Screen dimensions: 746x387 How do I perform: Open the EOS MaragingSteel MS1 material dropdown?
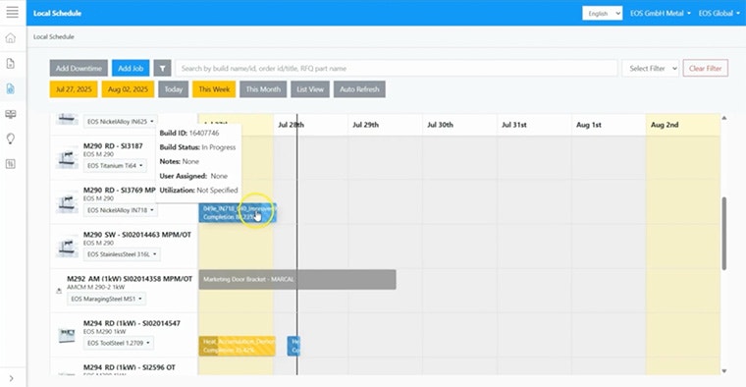(x=107, y=299)
